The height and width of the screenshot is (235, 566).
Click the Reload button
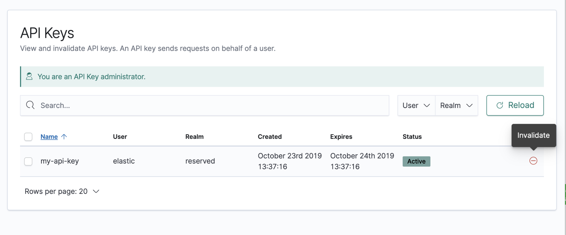coord(514,105)
